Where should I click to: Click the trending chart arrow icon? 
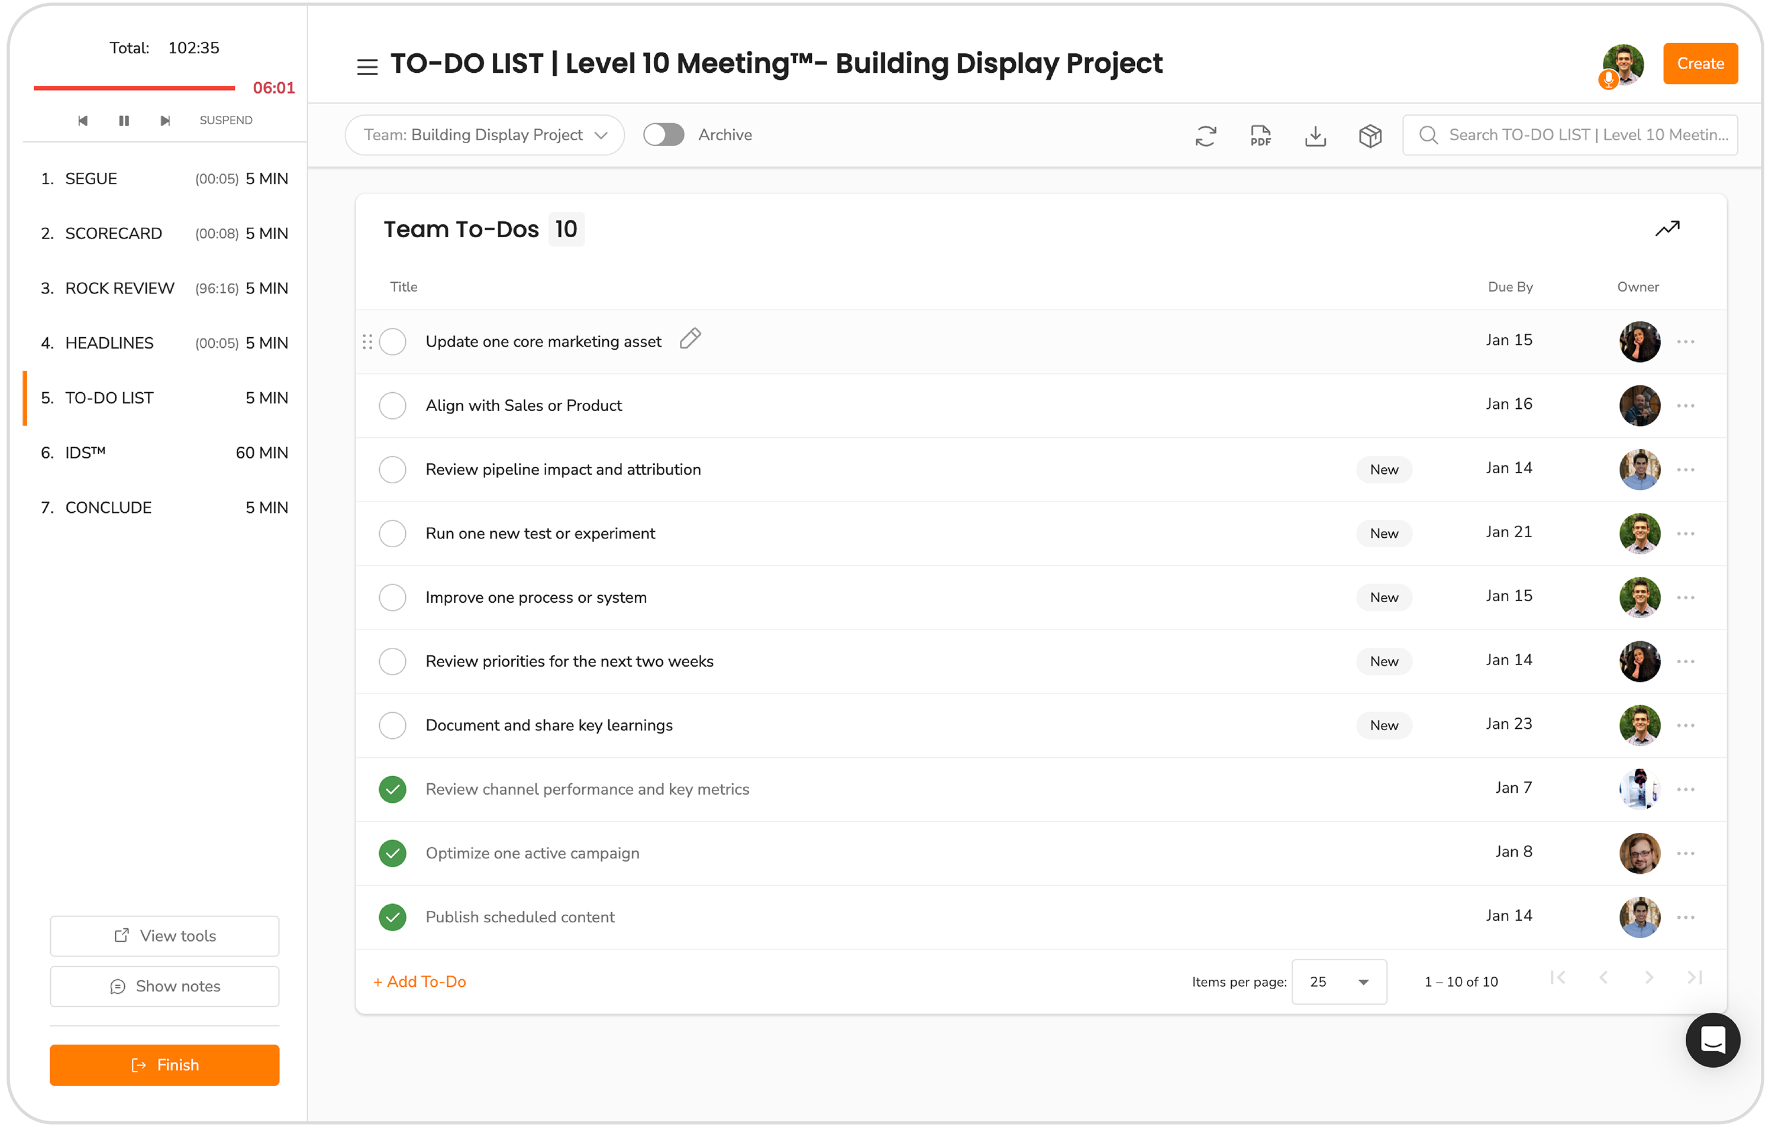click(1667, 228)
